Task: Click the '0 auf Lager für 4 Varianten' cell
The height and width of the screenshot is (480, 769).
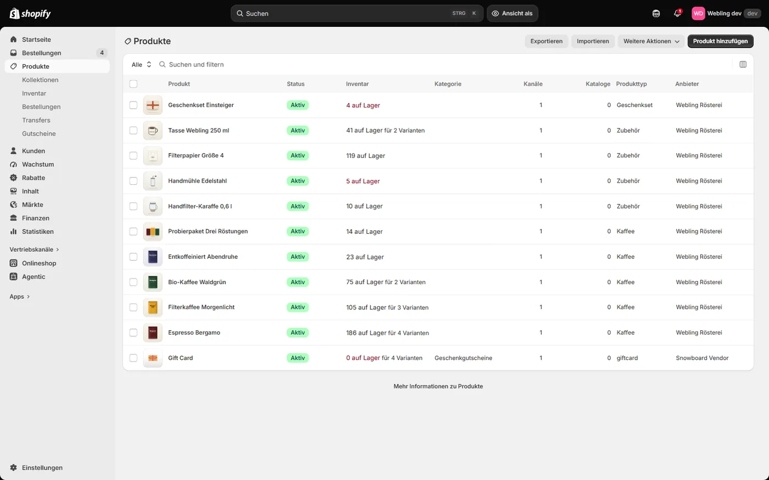Action: click(x=384, y=358)
